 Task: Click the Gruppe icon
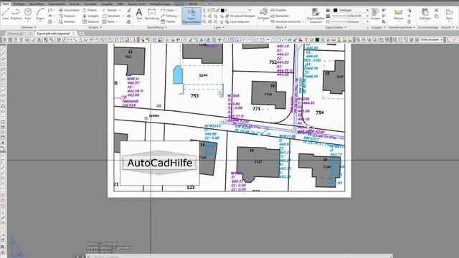pos(375,14)
